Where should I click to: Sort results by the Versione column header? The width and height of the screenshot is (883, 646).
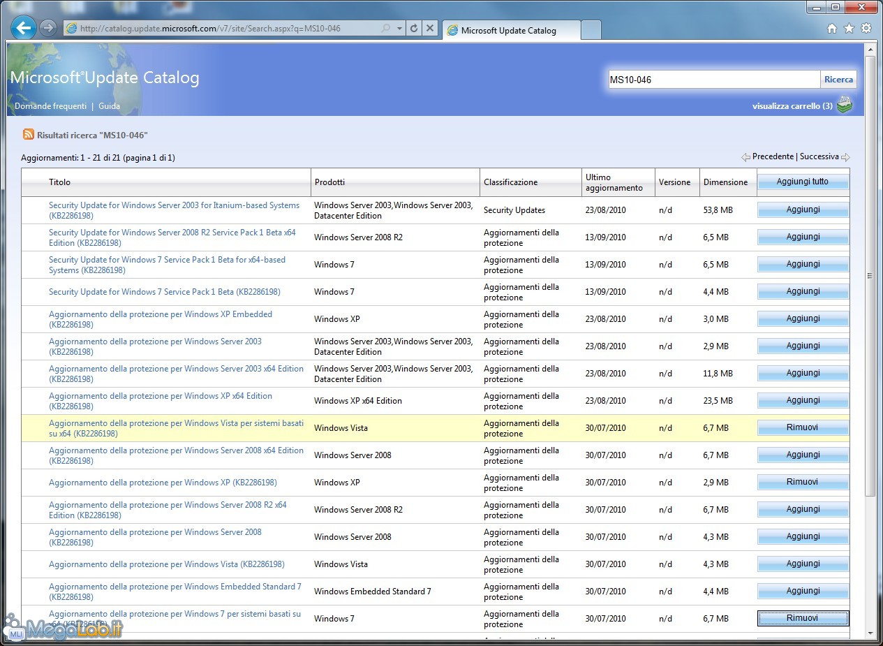point(674,182)
